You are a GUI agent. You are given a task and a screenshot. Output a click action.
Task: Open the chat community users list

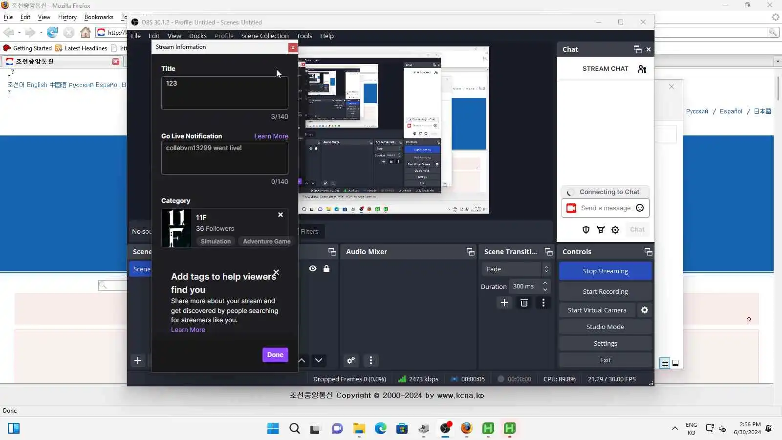click(x=642, y=69)
